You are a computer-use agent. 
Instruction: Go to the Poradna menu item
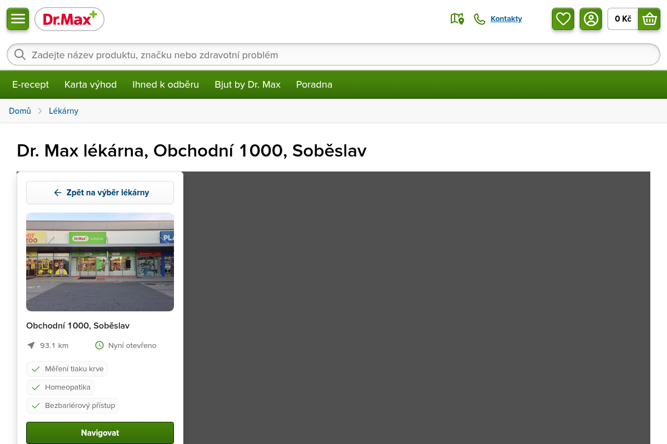pyautogui.click(x=314, y=84)
